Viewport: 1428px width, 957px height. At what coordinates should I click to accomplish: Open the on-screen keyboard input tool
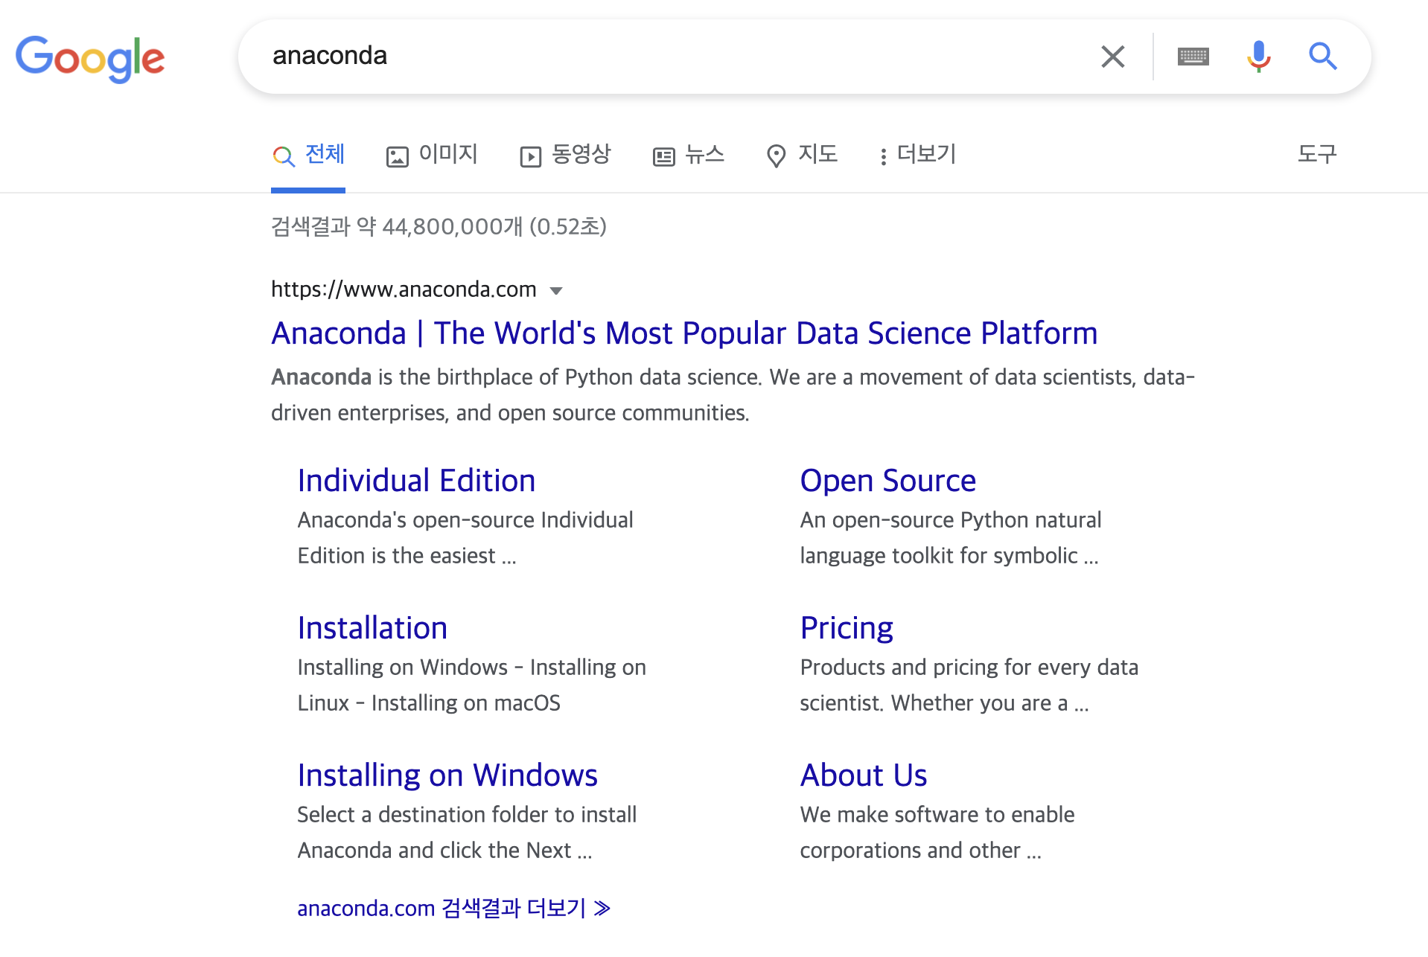tap(1193, 57)
